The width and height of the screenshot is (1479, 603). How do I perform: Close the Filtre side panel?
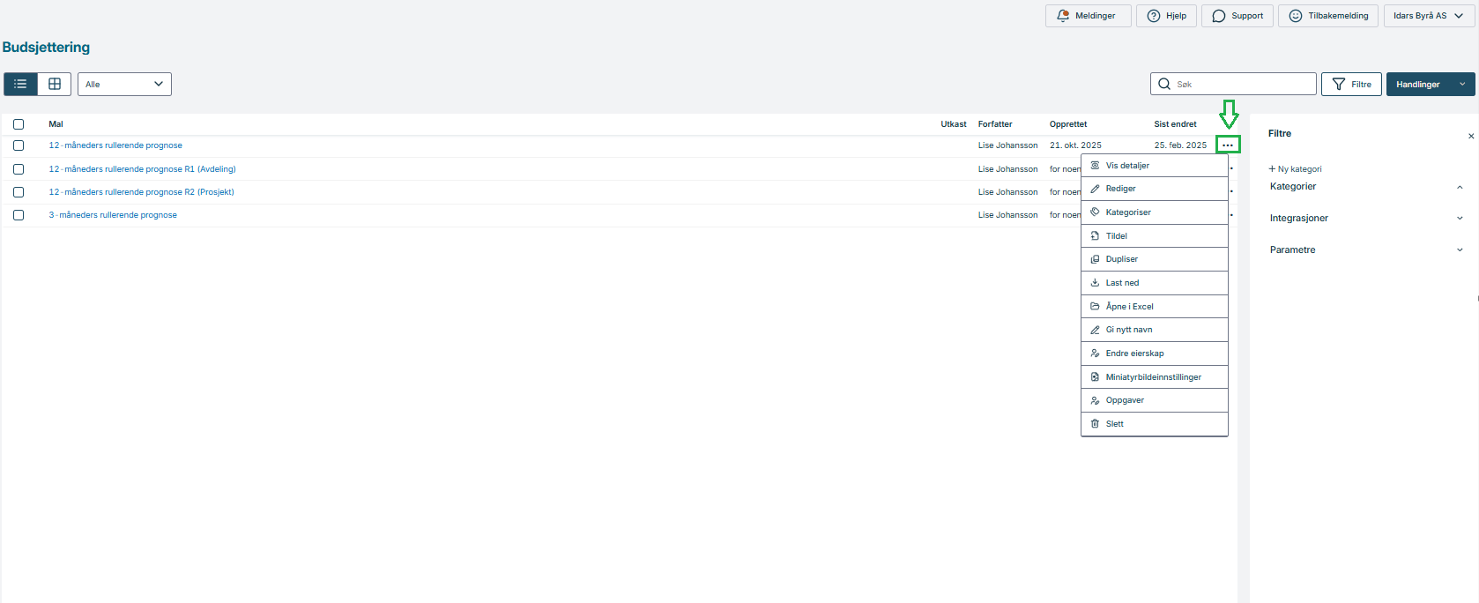pos(1470,136)
